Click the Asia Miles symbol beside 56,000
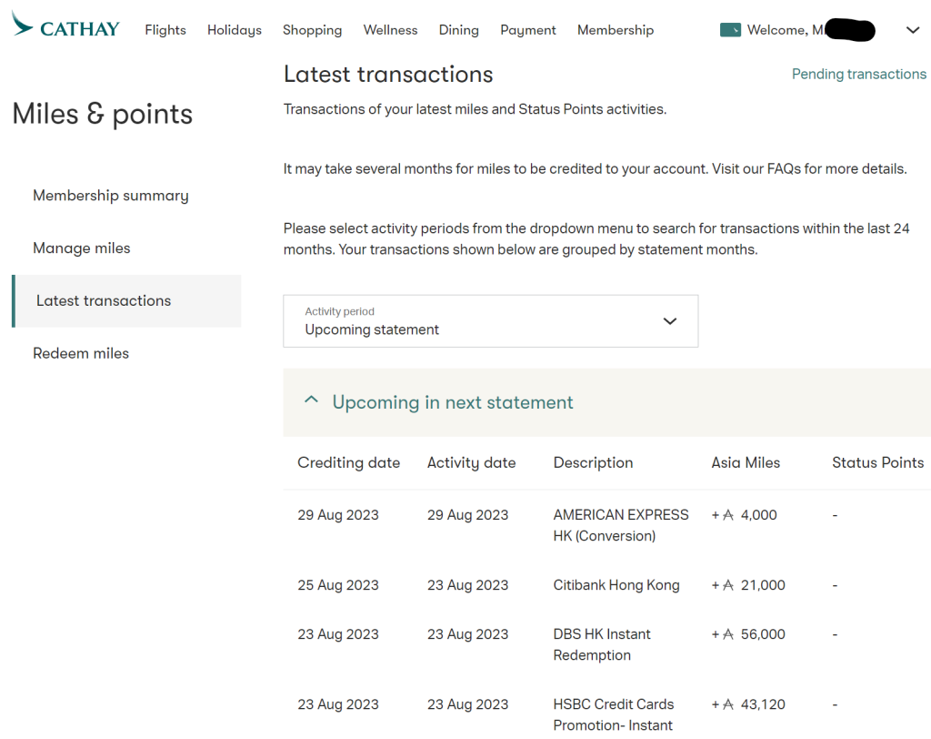931x739 pixels. pos(728,634)
